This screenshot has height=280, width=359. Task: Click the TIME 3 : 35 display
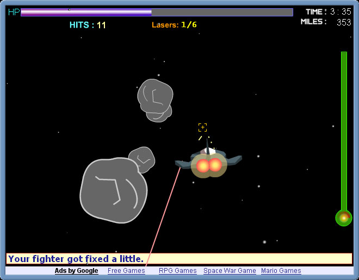pos(329,11)
